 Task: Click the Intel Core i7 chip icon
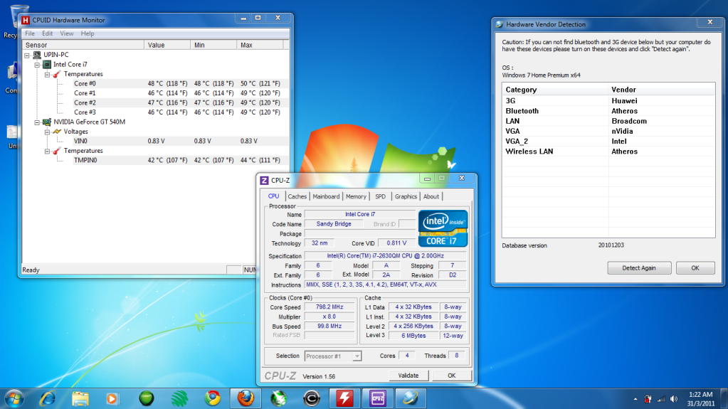[48, 64]
